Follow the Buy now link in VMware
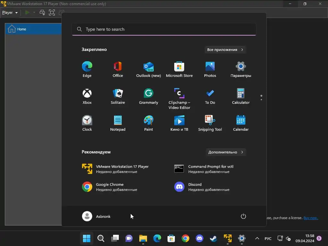The width and height of the screenshot is (328, 246). [x=311, y=218]
